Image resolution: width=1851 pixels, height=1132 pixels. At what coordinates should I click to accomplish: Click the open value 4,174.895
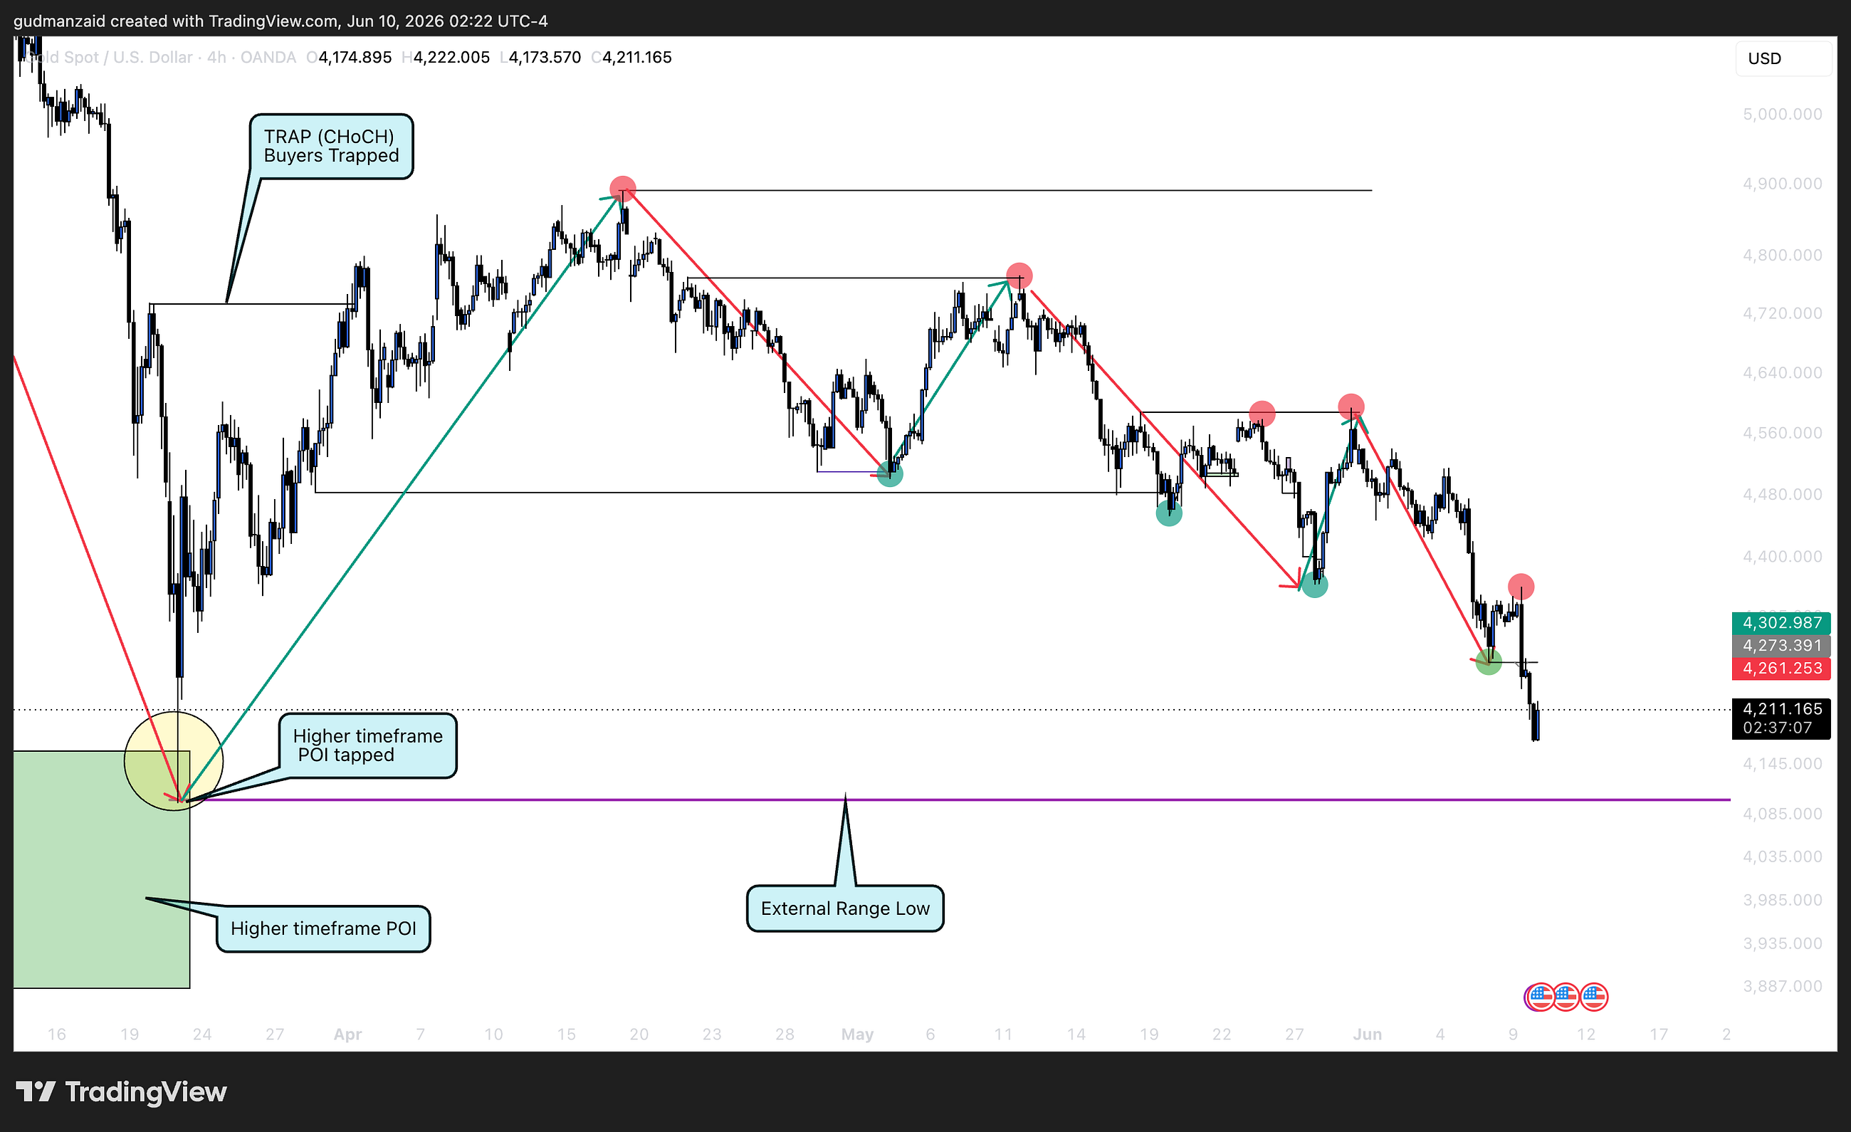pyautogui.click(x=355, y=57)
